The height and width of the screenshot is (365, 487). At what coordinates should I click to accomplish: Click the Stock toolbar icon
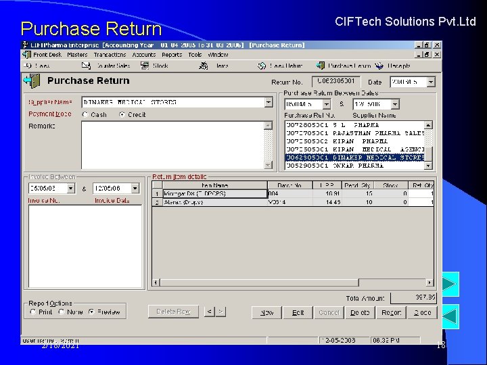tap(145, 66)
